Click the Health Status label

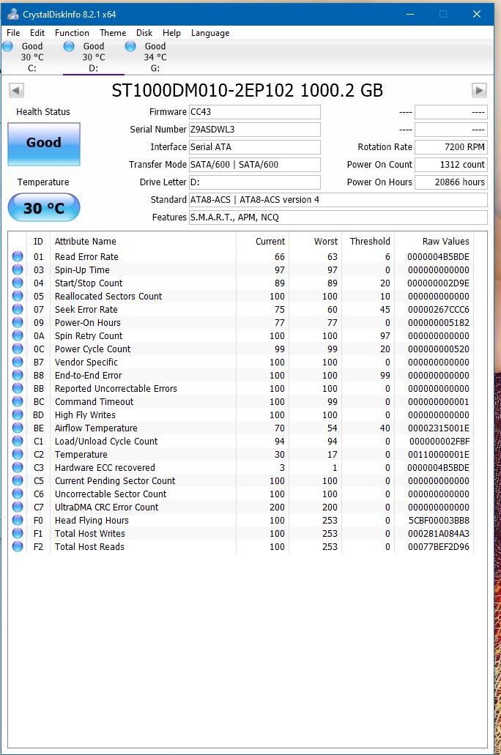(x=43, y=112)
